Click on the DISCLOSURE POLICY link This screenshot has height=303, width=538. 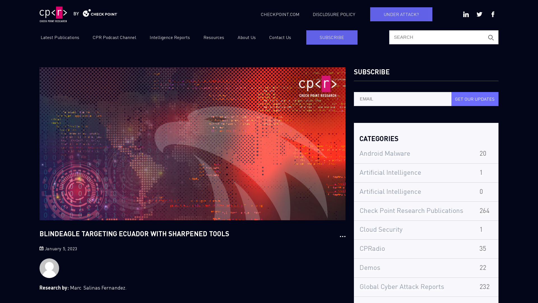[x=334, y=14]
